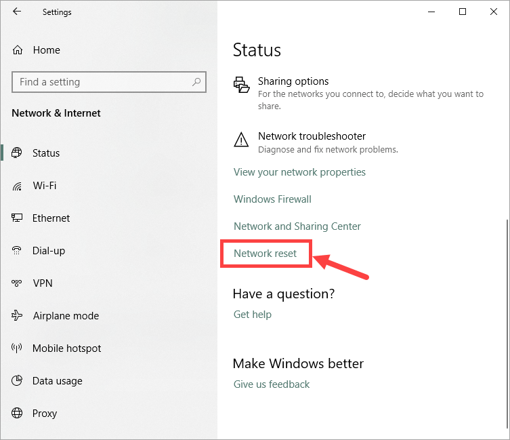510x440 pixels.
Task: Select Status label in the sidebar
Action: 46,153
